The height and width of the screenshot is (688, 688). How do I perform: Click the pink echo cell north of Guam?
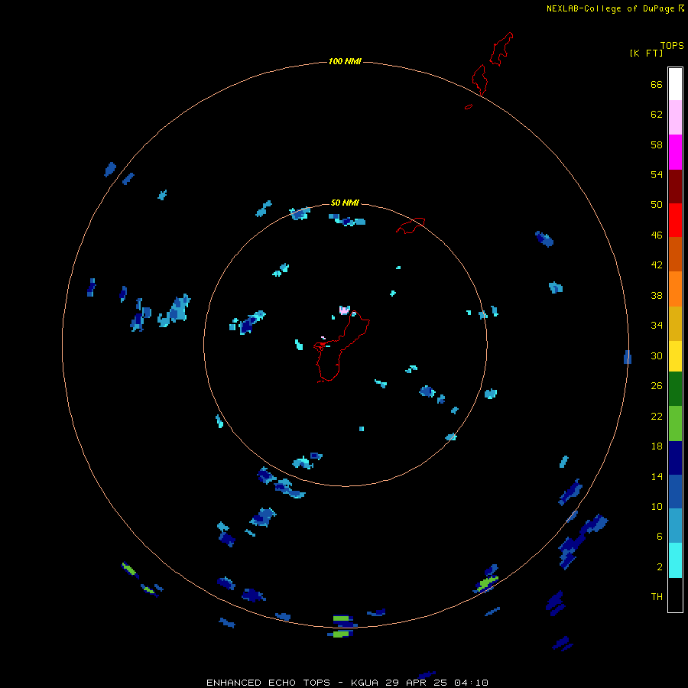pos(345,310)
